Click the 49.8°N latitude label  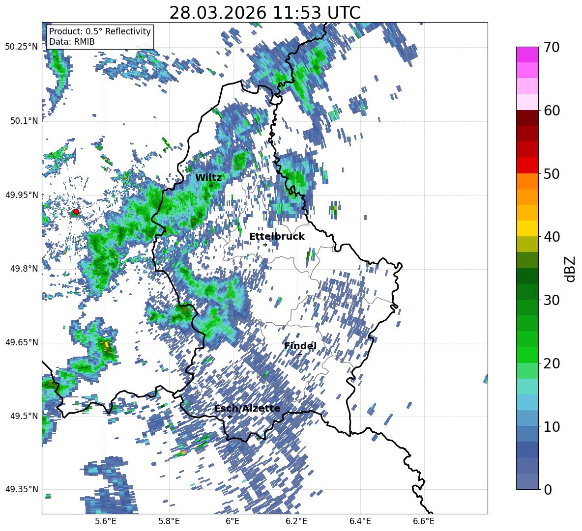24,269
